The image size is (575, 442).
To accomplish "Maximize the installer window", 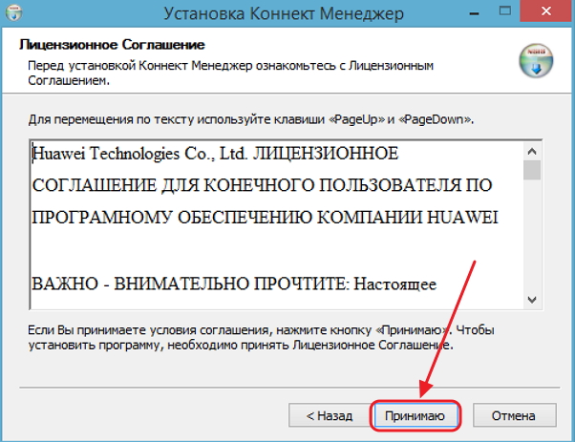I will pos(505,11).
